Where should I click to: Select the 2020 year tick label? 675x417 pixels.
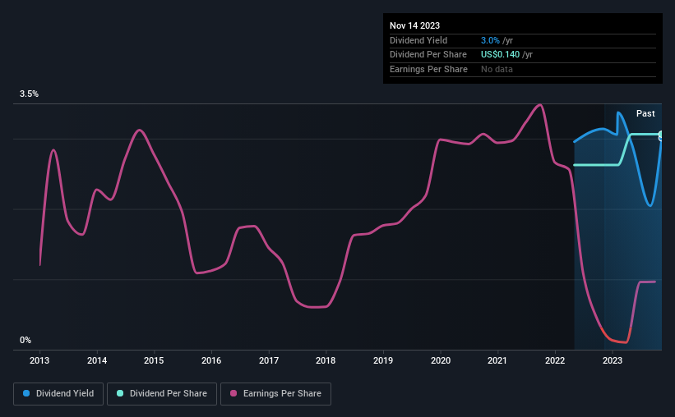coord(441,360)
